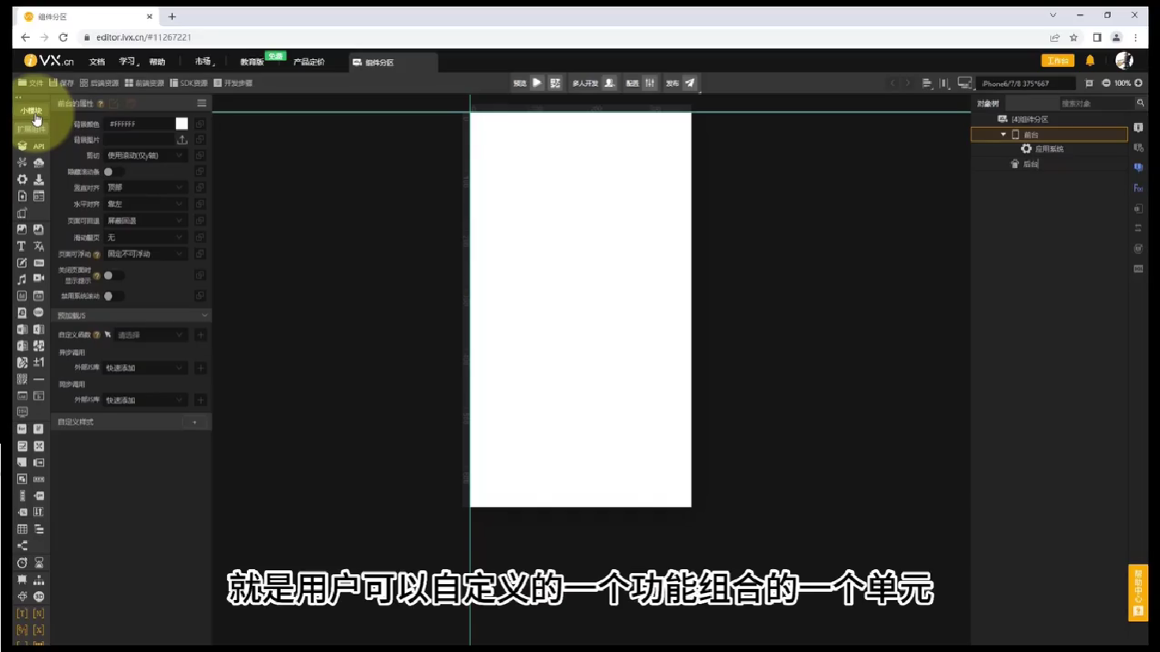
Task: Open the swipe page-turn dropdown showing 无
Action: coord(146,238)
